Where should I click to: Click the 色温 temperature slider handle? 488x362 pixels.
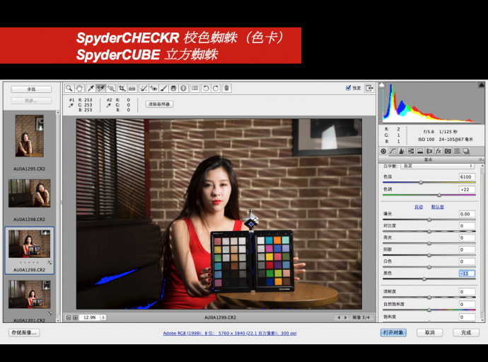coord(421,183)
